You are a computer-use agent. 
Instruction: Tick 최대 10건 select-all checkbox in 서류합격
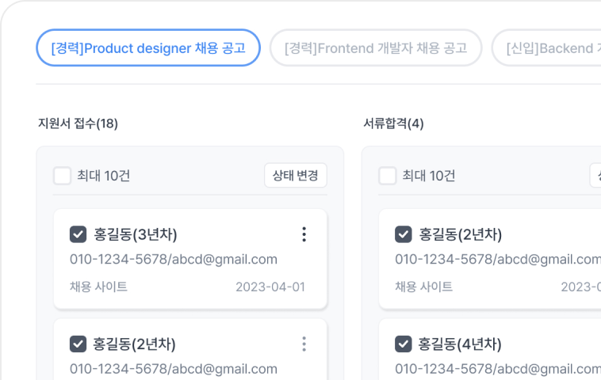coord(387,176)
